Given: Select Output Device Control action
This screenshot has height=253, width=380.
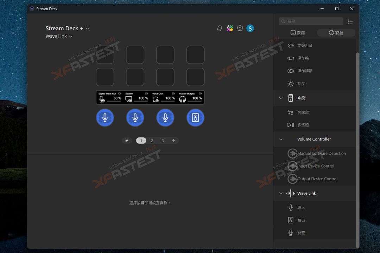Looking at the screenshot, I should pos(315,179).
